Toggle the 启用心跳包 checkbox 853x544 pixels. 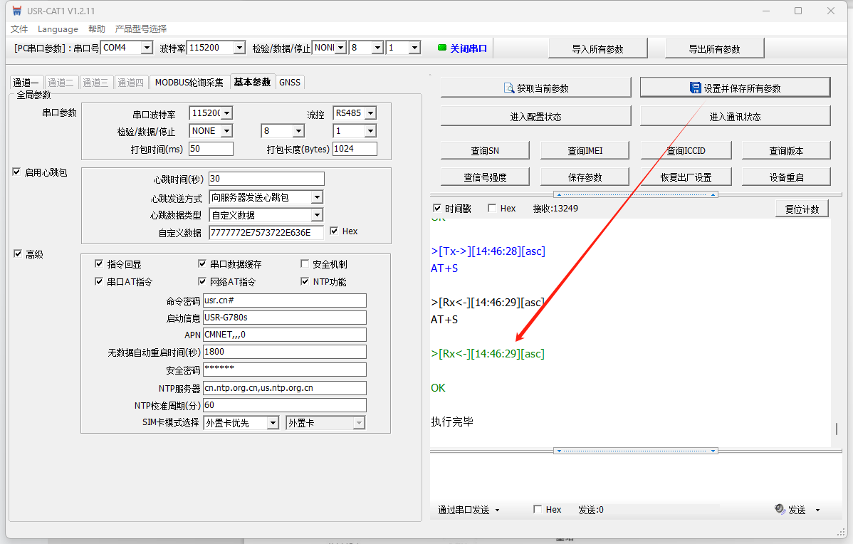[x=17, y=172]
